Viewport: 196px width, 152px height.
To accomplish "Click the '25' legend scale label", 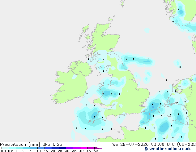I will click(x=60, y=151).
